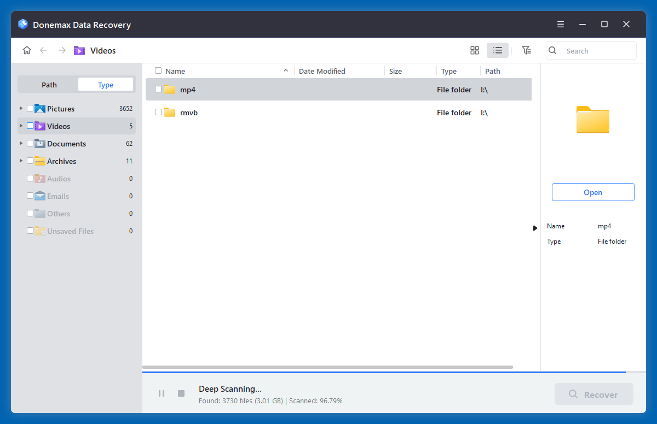
Task: Expand the Pictures category tree
Action: [20, 108]
